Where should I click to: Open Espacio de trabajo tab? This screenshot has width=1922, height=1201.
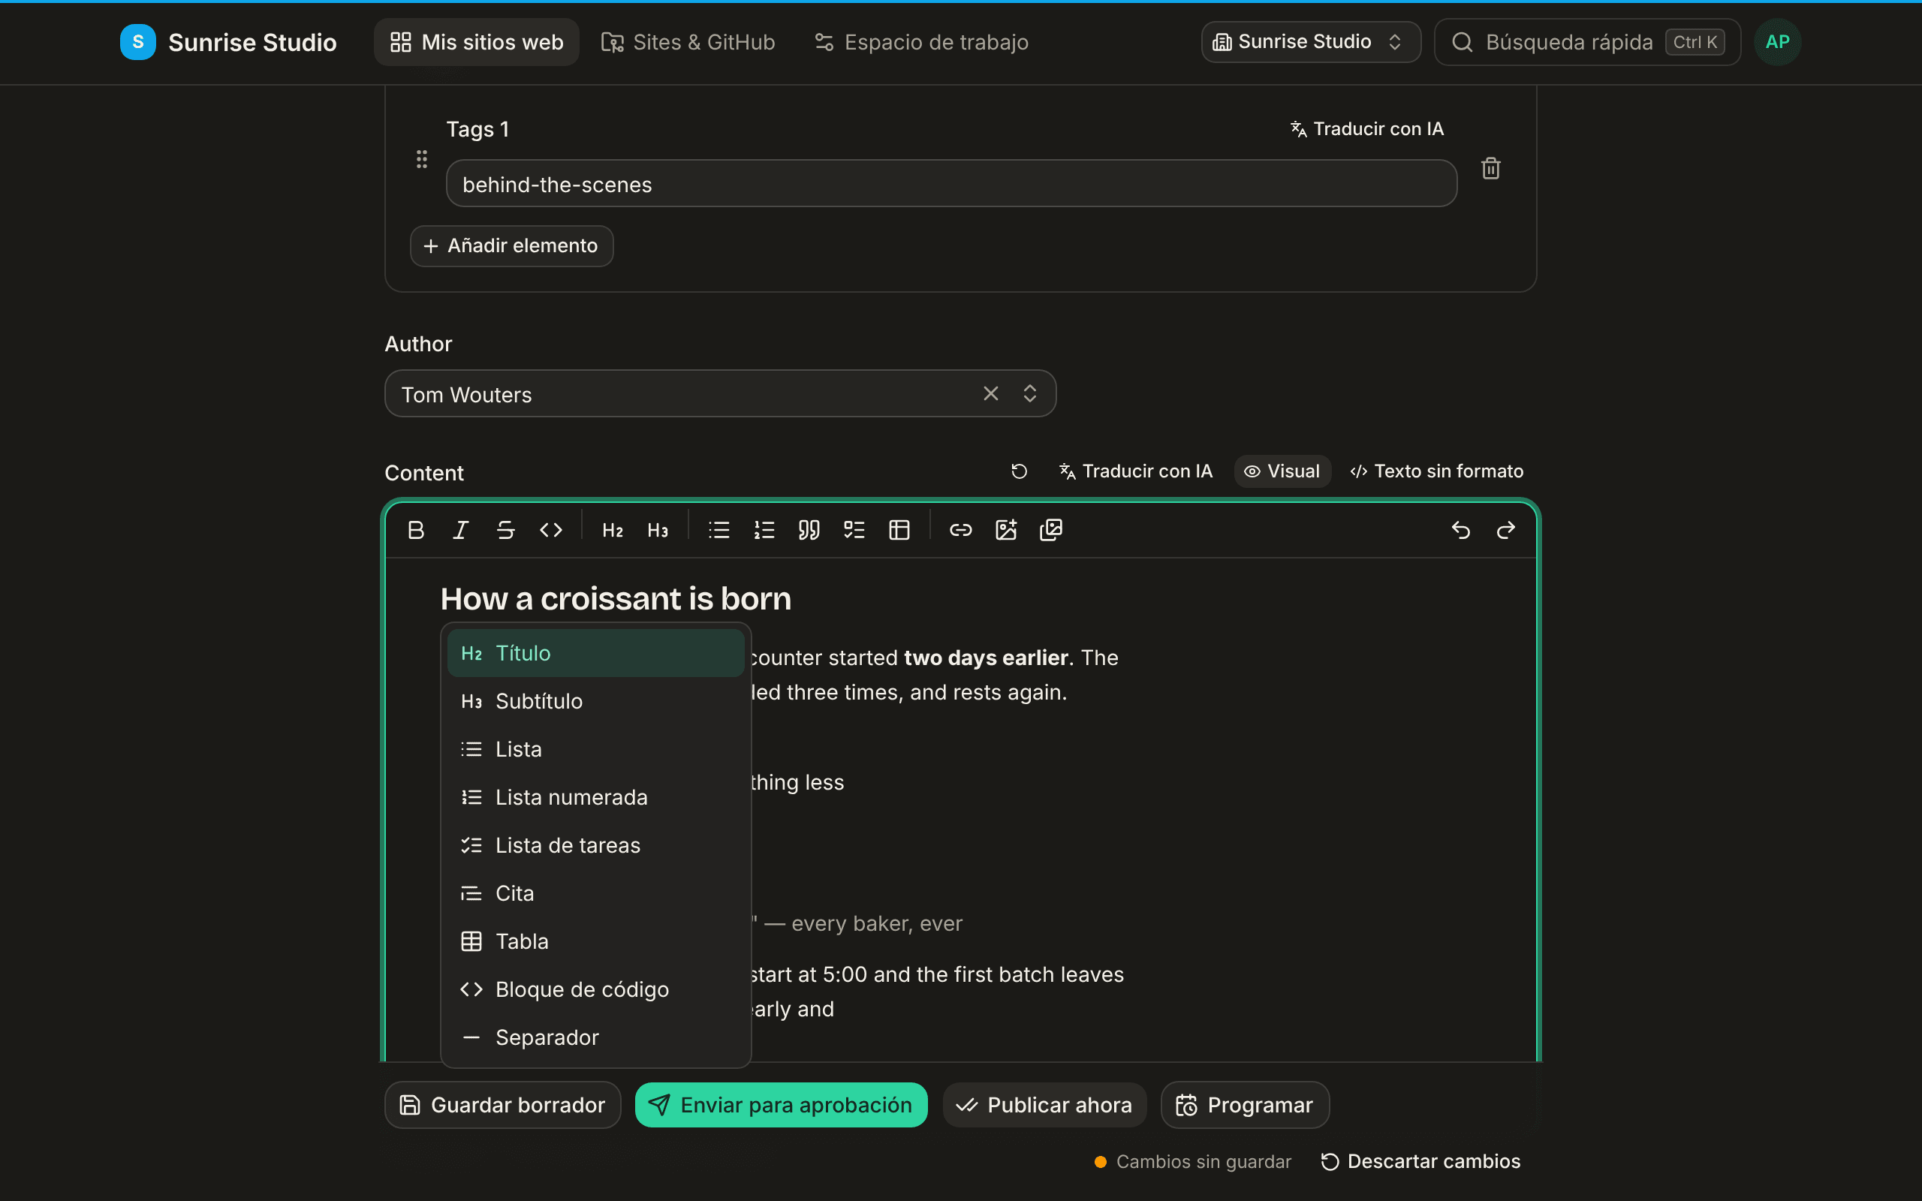921,42
